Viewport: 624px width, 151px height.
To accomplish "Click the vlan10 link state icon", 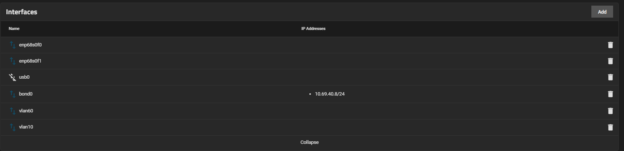I will pyautogui.click(x=13, y=127).
